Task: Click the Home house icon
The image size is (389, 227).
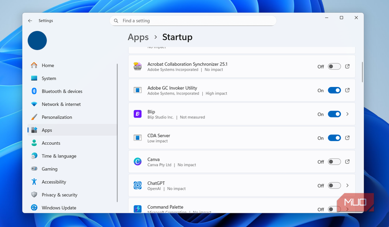Action: (34, 65)
